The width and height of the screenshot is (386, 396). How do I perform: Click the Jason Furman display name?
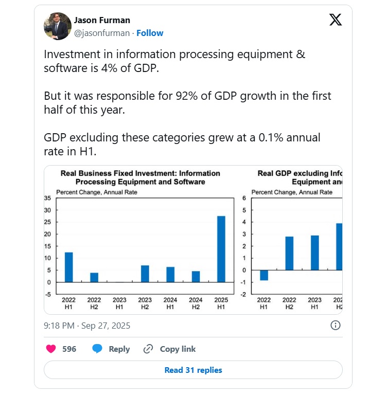[102, 20]
